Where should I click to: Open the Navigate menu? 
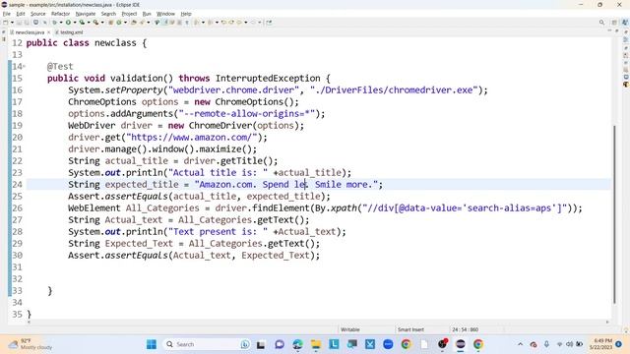click(86, 14)
